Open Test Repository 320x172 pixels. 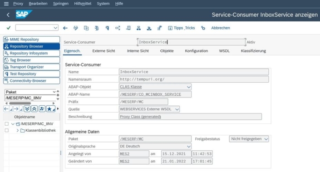click(32, 74)
